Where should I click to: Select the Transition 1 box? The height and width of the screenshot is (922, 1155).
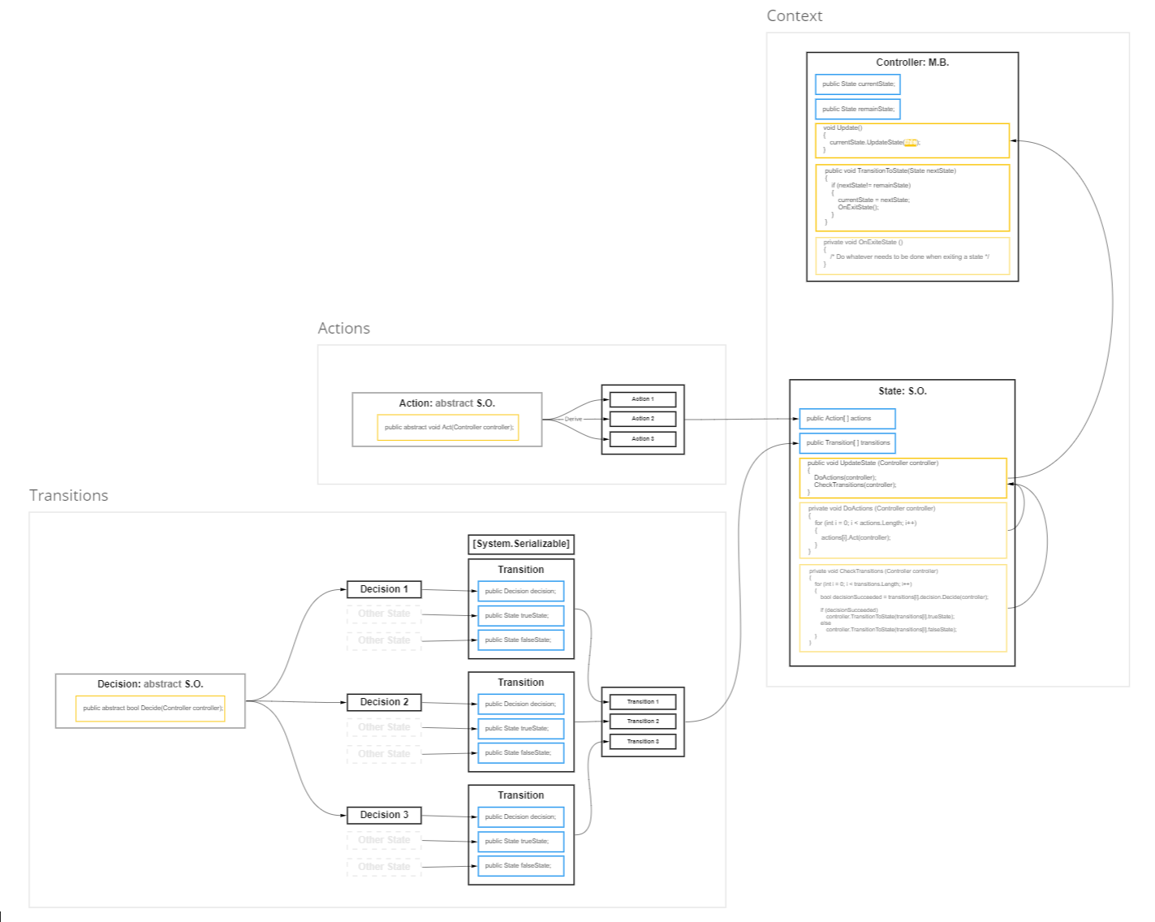(643, 702)
